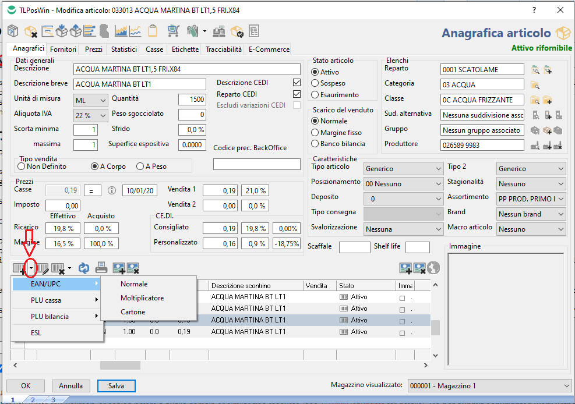
Task: Choose Moltiplicatore from the EAN/UPC submenu
Action: 142,298
